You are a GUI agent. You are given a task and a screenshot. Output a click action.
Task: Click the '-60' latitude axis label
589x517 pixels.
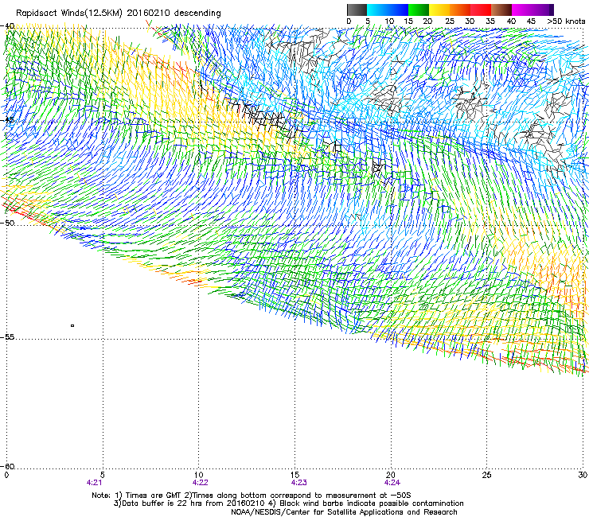[x=9, y=466]
